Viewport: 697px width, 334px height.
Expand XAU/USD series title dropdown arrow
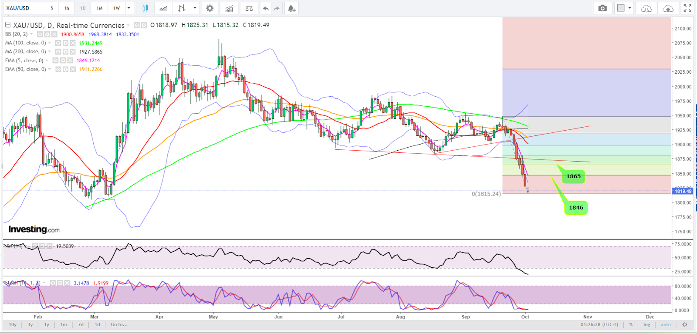coord(128,26)
